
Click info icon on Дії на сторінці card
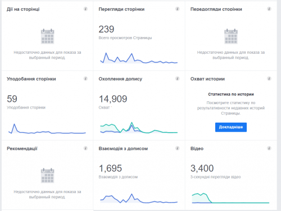(85, 9)
